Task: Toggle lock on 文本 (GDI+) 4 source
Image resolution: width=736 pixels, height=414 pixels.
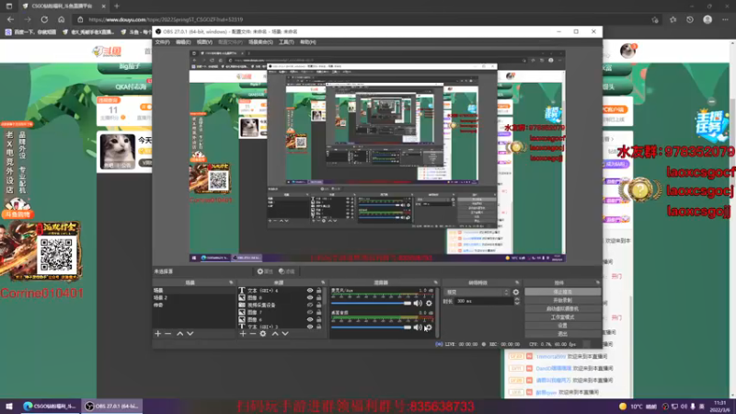Action: (318, 291)
